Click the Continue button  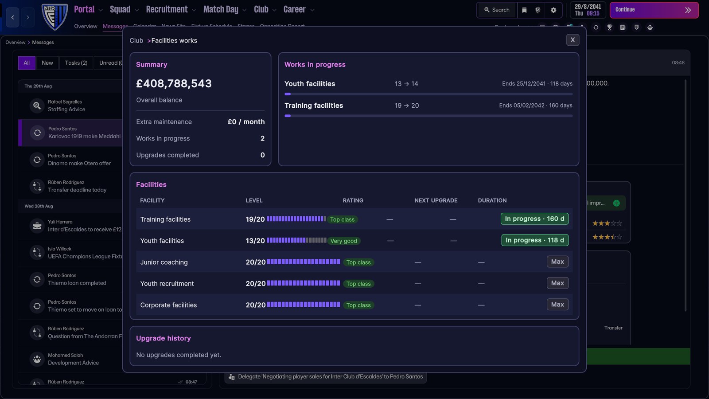pyautogui.click(x=654, y=10)
